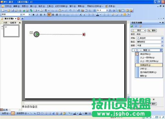165x119 pixels.
Task: Choose 计时 from the context menu
Action: pyautogui.click(x=149, y=69)
